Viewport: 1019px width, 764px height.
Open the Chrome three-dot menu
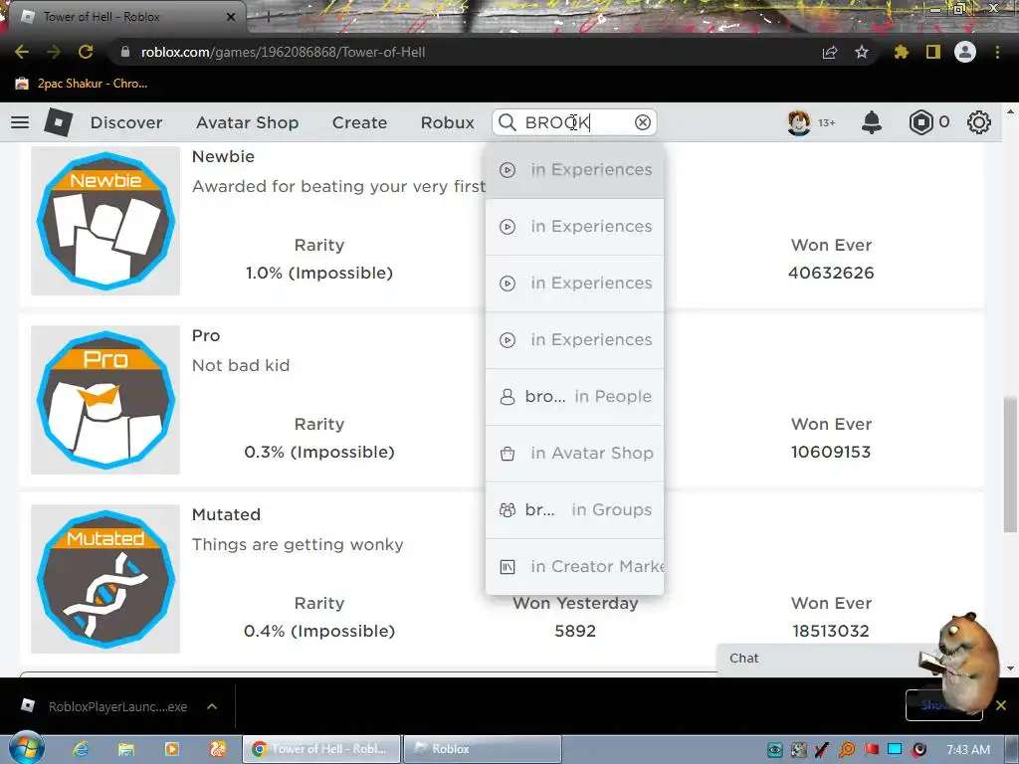click(x=997, y=52)
